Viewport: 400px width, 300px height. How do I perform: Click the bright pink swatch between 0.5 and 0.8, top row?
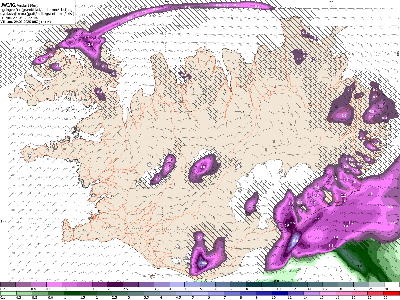[54, 284]
